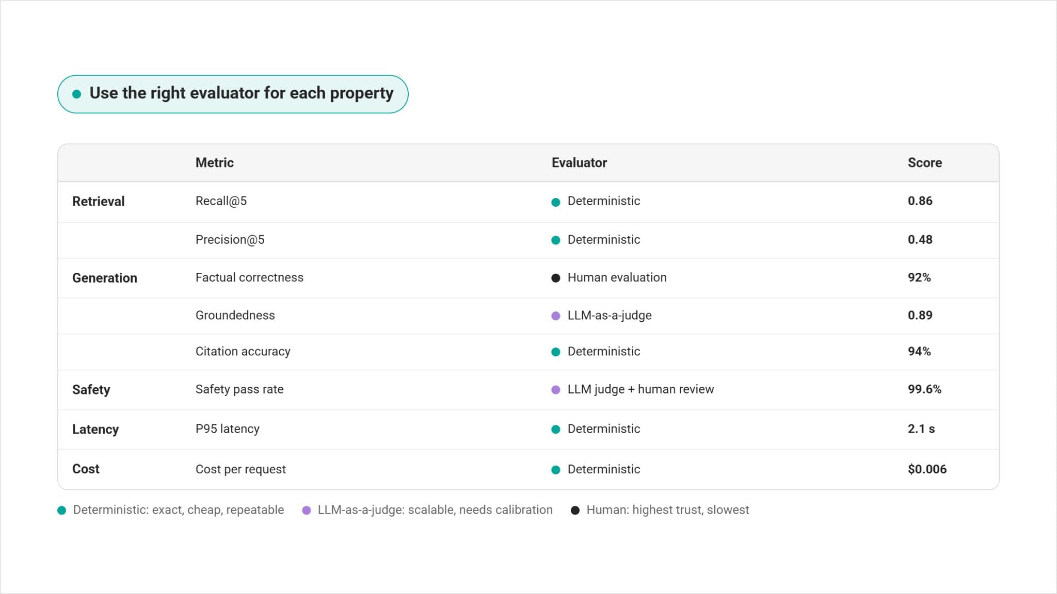Click the score value 0.89
Screen dimensions: 1057x594
click(920, 315)
